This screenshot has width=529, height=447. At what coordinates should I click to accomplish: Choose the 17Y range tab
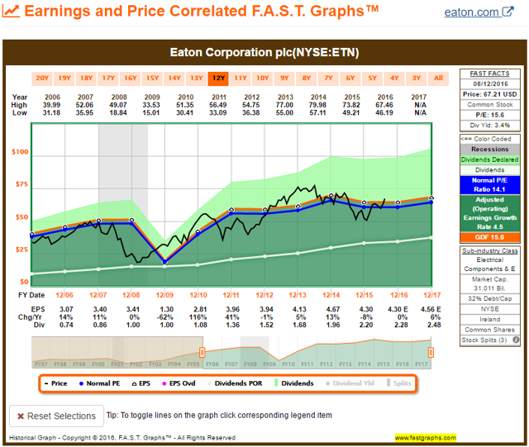coord(108,78)
